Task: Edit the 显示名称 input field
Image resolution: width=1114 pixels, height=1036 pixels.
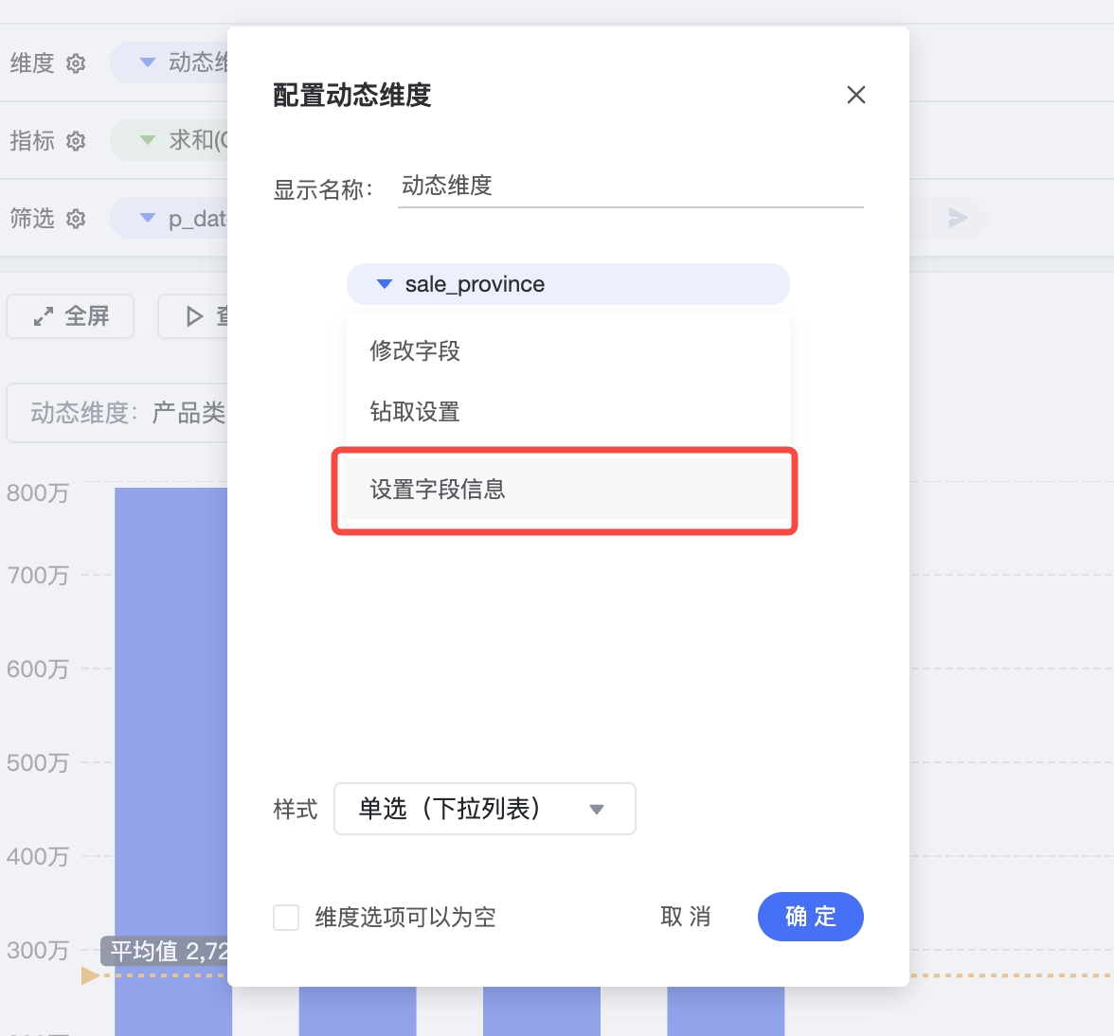Action: coord(630,186)
